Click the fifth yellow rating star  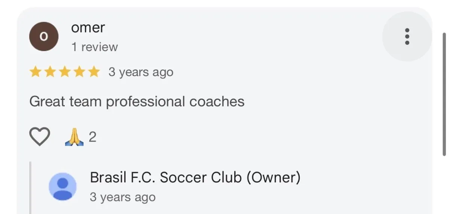93,72
